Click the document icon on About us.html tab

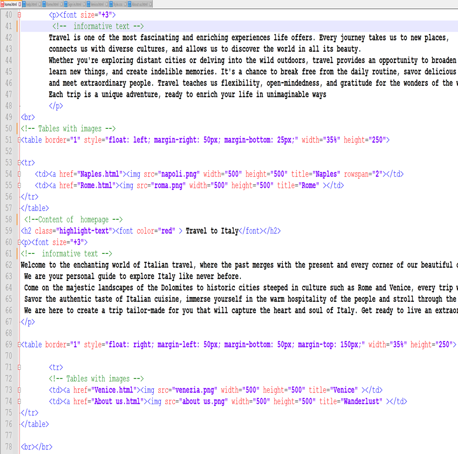(x=129, y=4)
